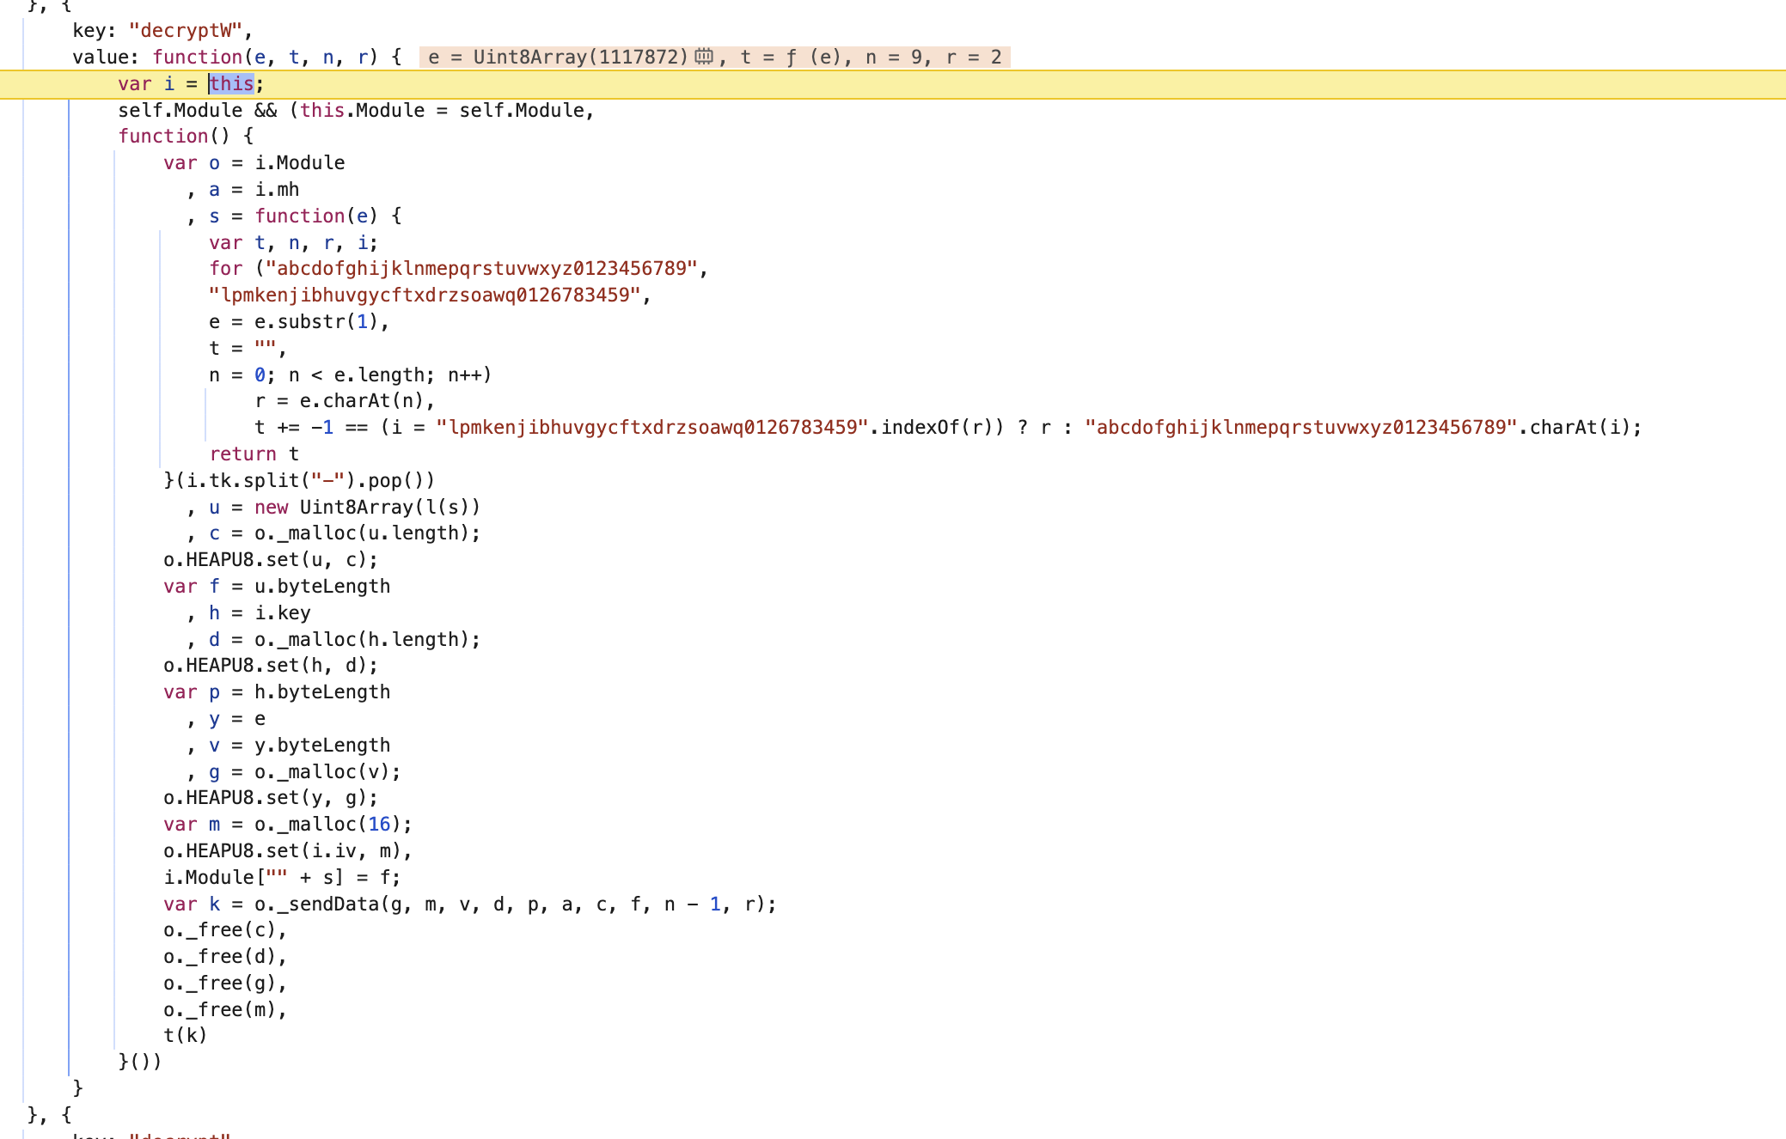Open memory inspector icon beside Uint8Array value
This screenshot has width=1786, height=1139.
click(x=704, y=57)
